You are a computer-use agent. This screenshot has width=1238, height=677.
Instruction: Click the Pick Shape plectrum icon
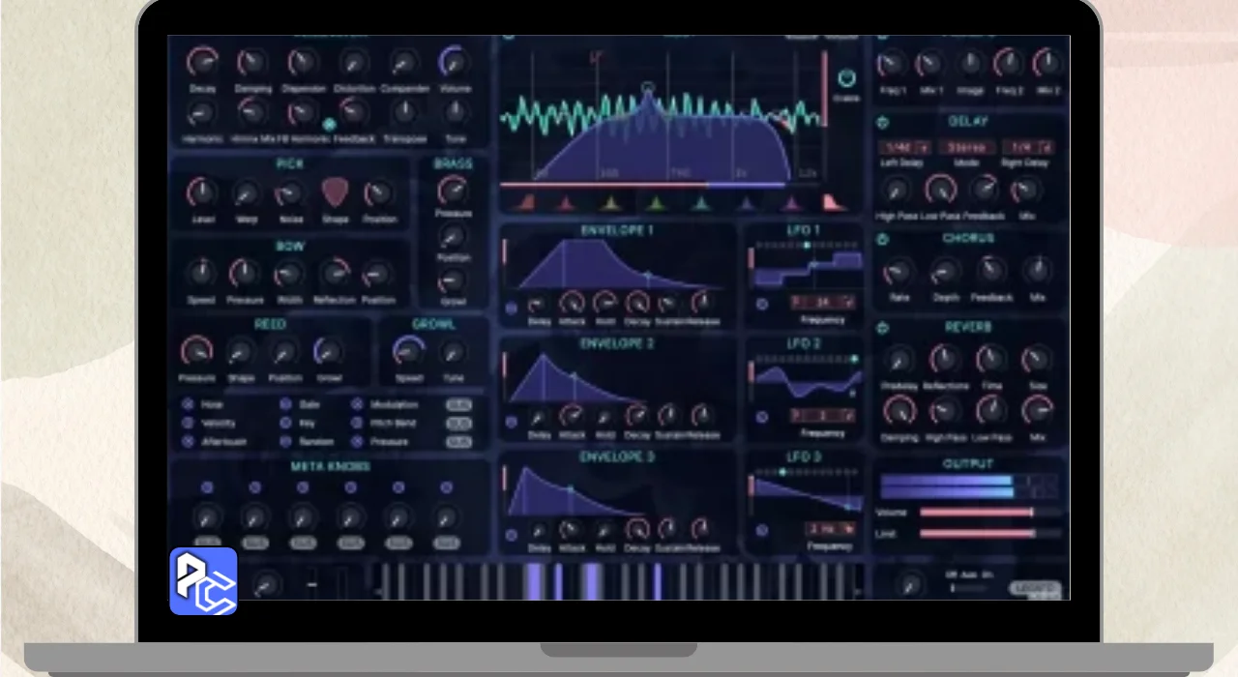coord(335,192)
